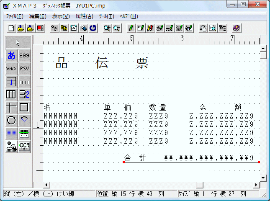Click the horizontal scrollbar thumb
This screenshot has height=201, width=270.
tap(200, 185)
